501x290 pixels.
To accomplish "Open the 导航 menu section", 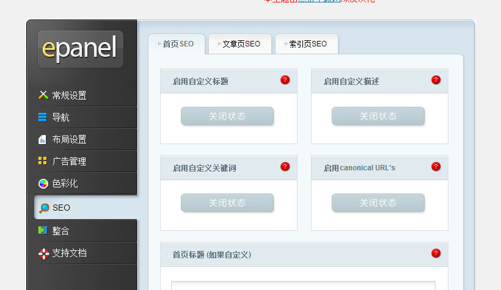I will tap(83, 117).
